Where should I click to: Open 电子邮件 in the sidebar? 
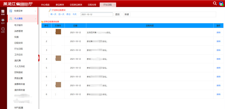(x=18, y=25)
